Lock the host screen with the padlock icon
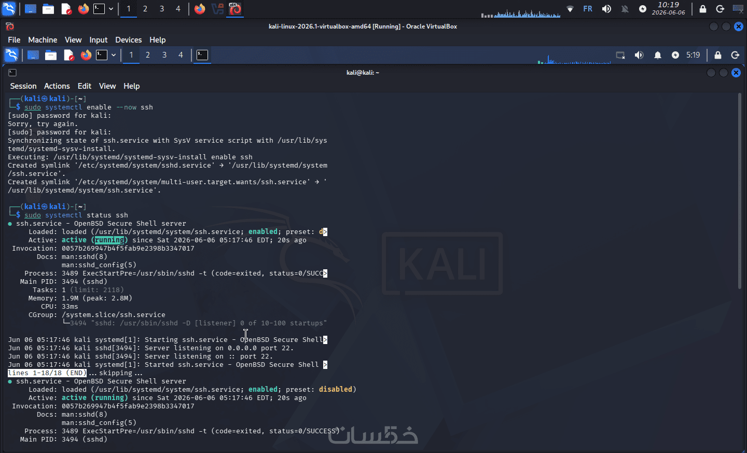Viewport: 747px width, 453px height. click(x=703, y=9)
